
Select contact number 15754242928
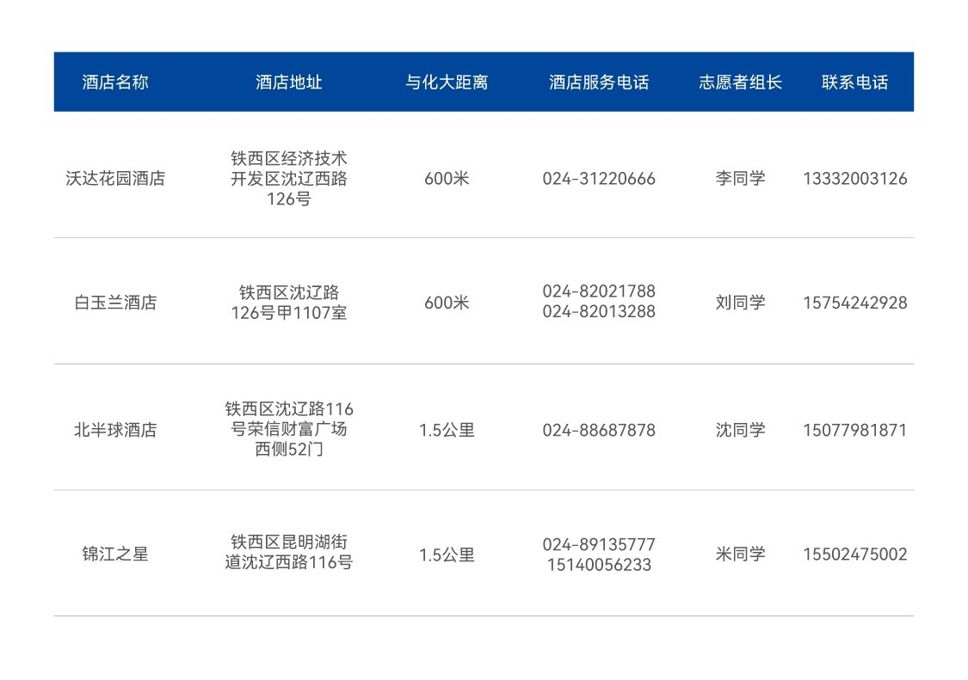tap(854, 303)
